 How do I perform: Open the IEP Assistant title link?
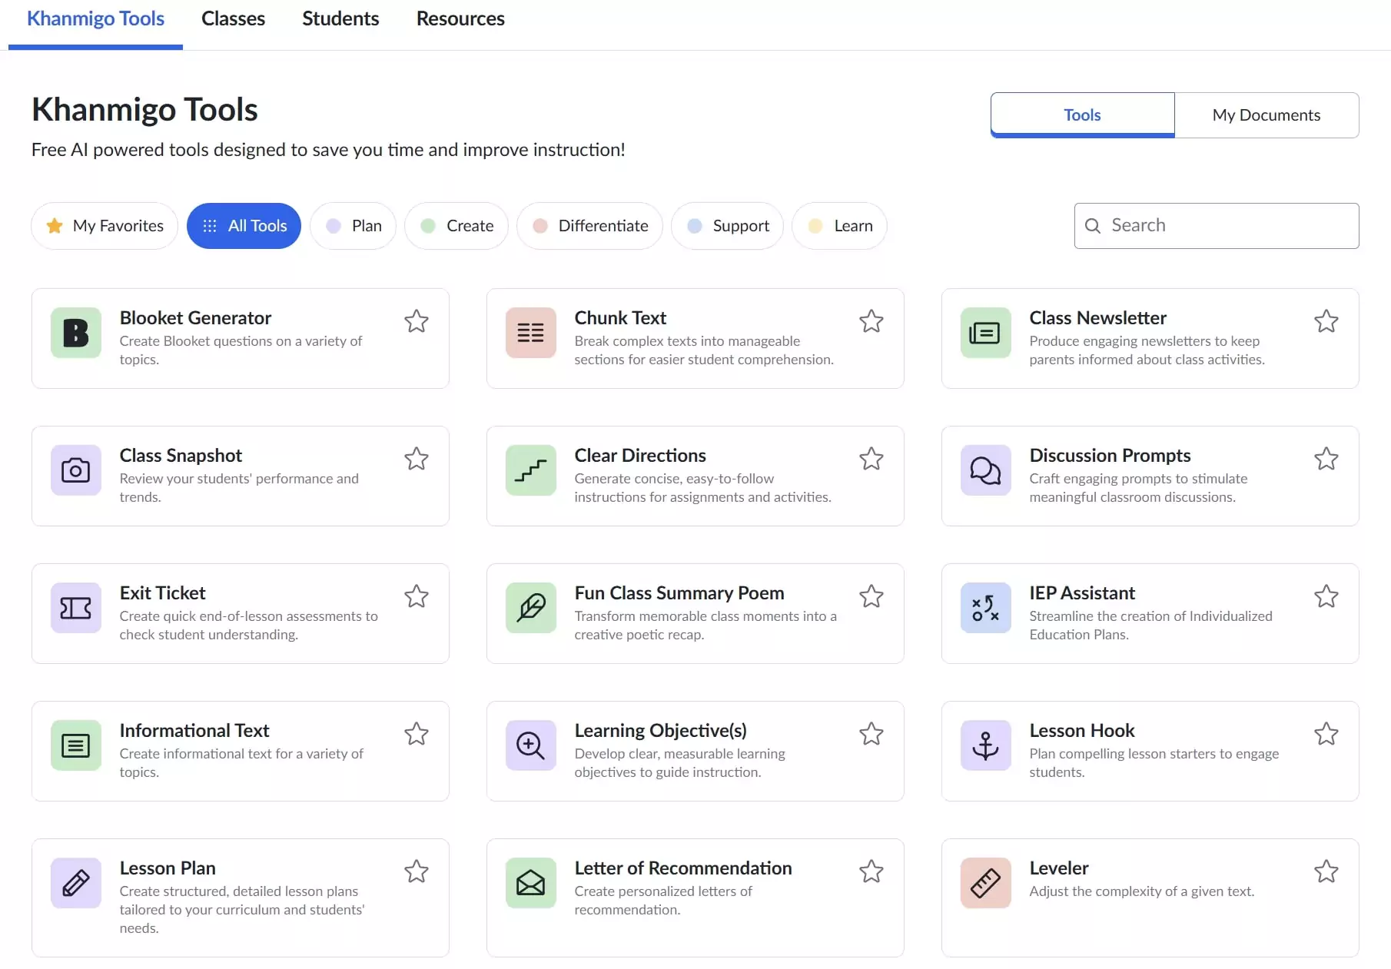click(x=1082, y=593)
